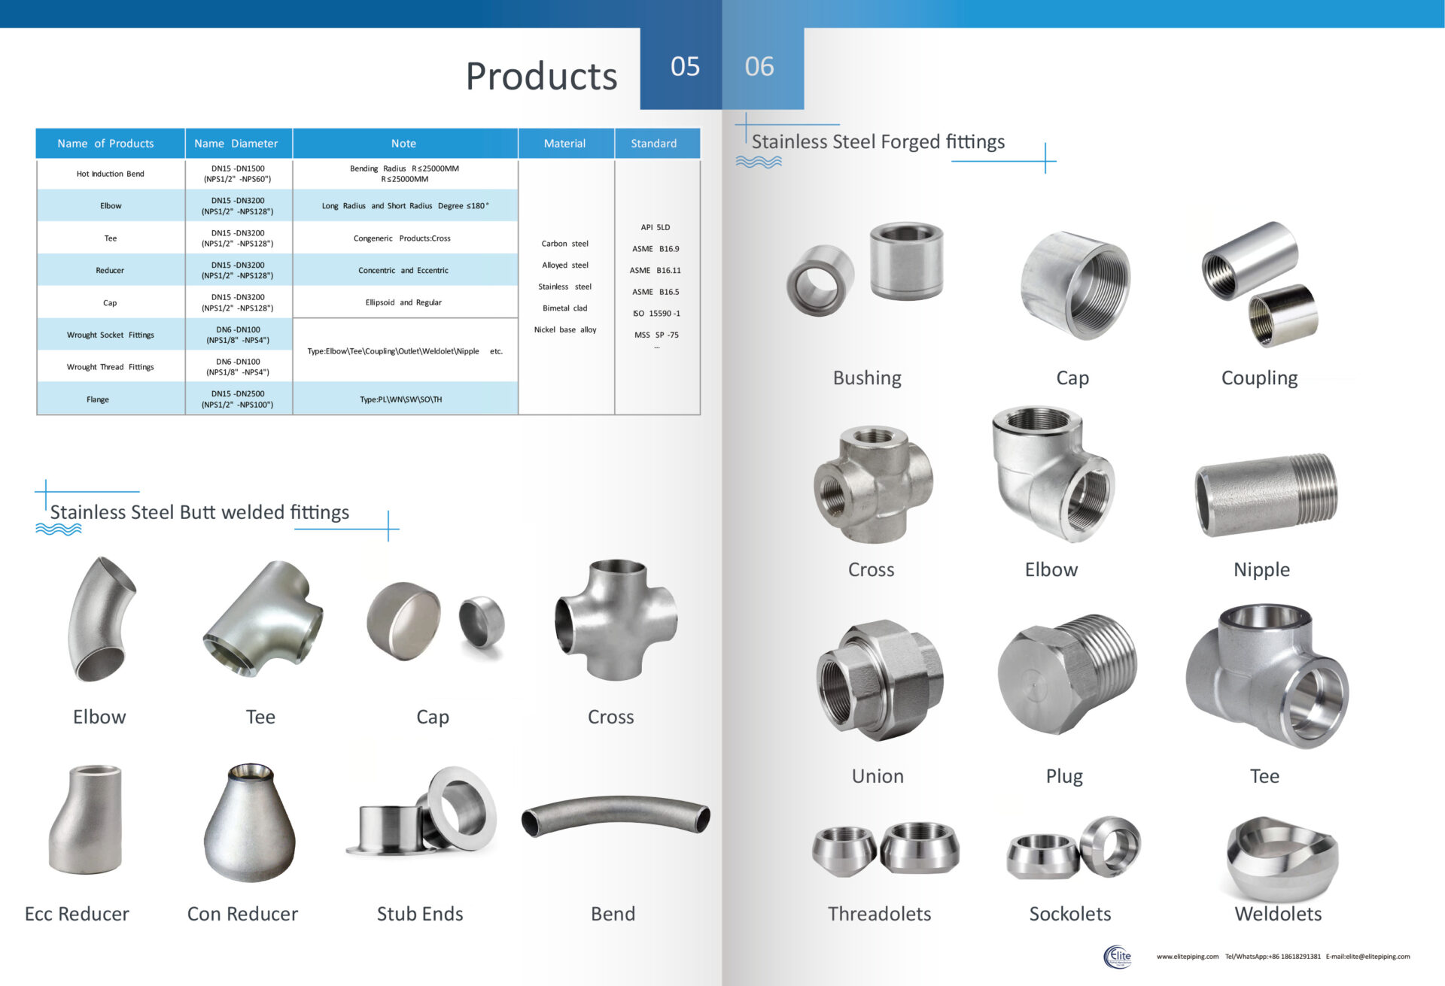Select the Coupling product photo
The width and height of the screenshot is (1445, 986).
click(x=1260, y=284)
